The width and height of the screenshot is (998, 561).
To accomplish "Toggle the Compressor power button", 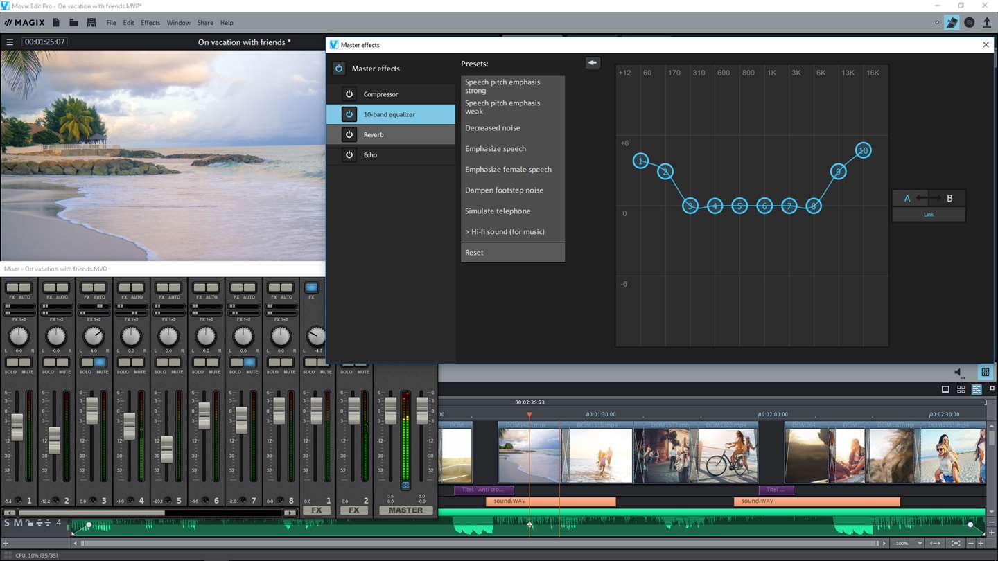I will click(349, 94).
